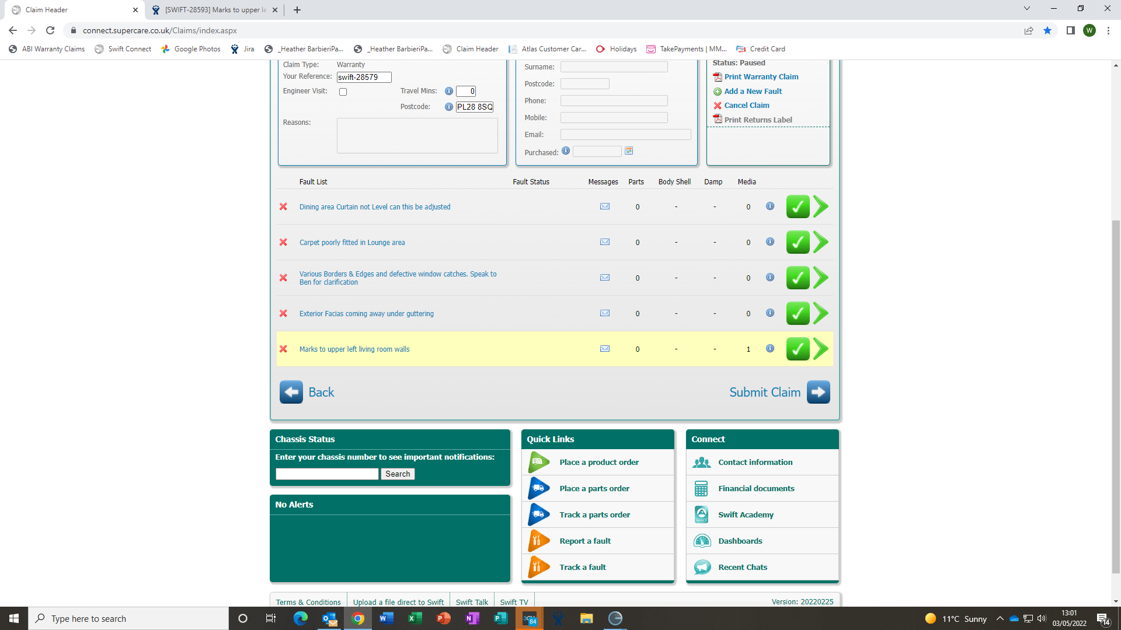Click Submit Claim arrow icon

tap(818, 392)
